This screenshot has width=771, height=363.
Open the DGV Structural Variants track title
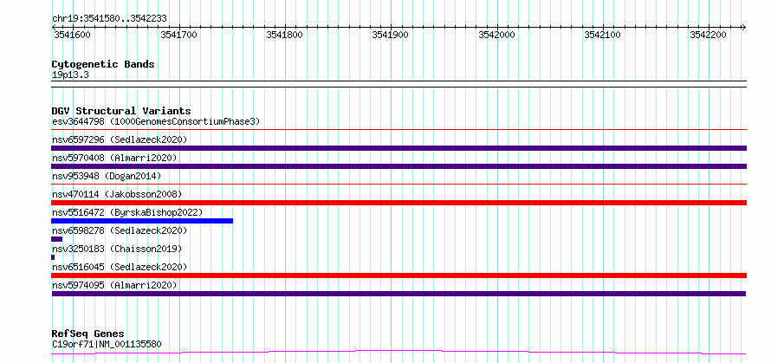click(x=121, y=111)
